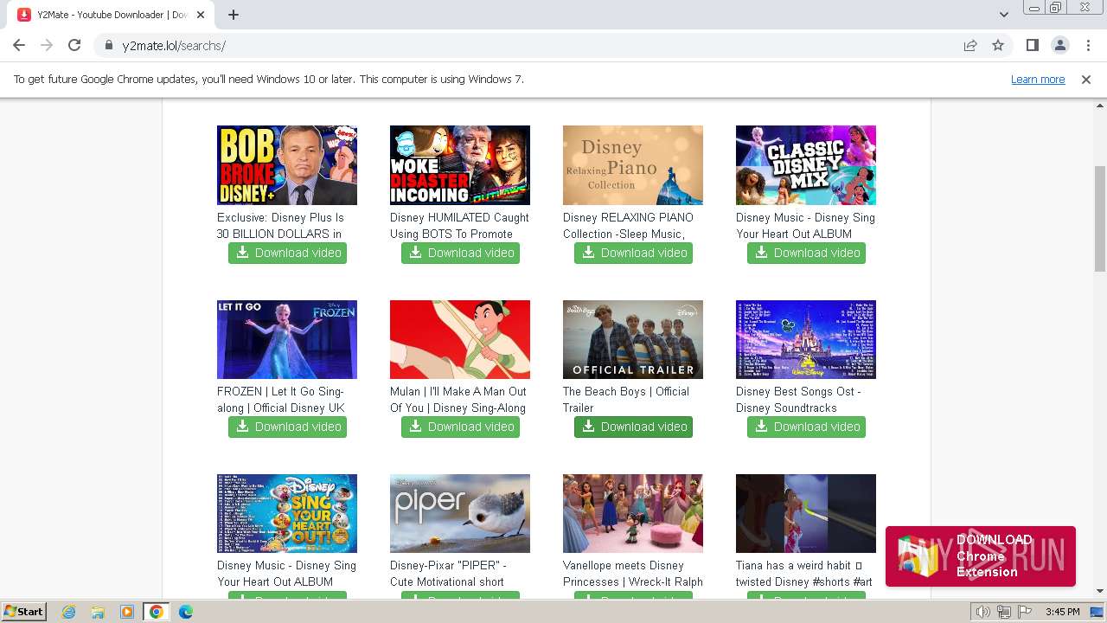Click title 'Tiana has a weird habit'
This screenshot has height=623, width=1107.
point(804,574)
